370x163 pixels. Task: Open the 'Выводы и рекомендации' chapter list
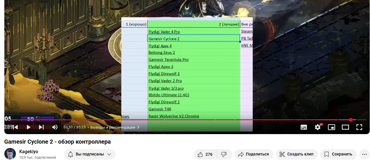coord(115,127)
